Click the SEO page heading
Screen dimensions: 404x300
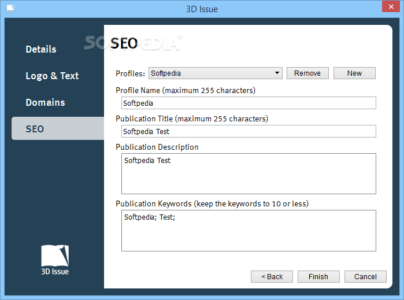124,43
